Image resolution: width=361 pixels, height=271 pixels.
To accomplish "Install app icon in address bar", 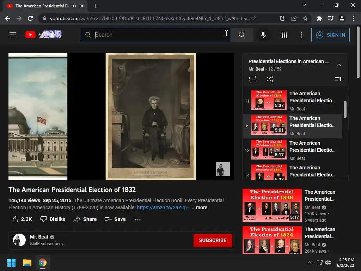I will click(x=282, y=18).
